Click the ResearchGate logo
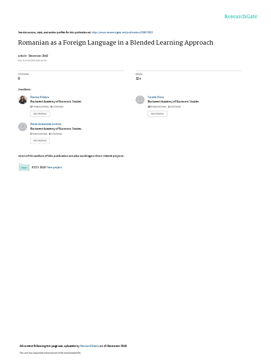This screenshot has width=271, height=361. [241, 17]
